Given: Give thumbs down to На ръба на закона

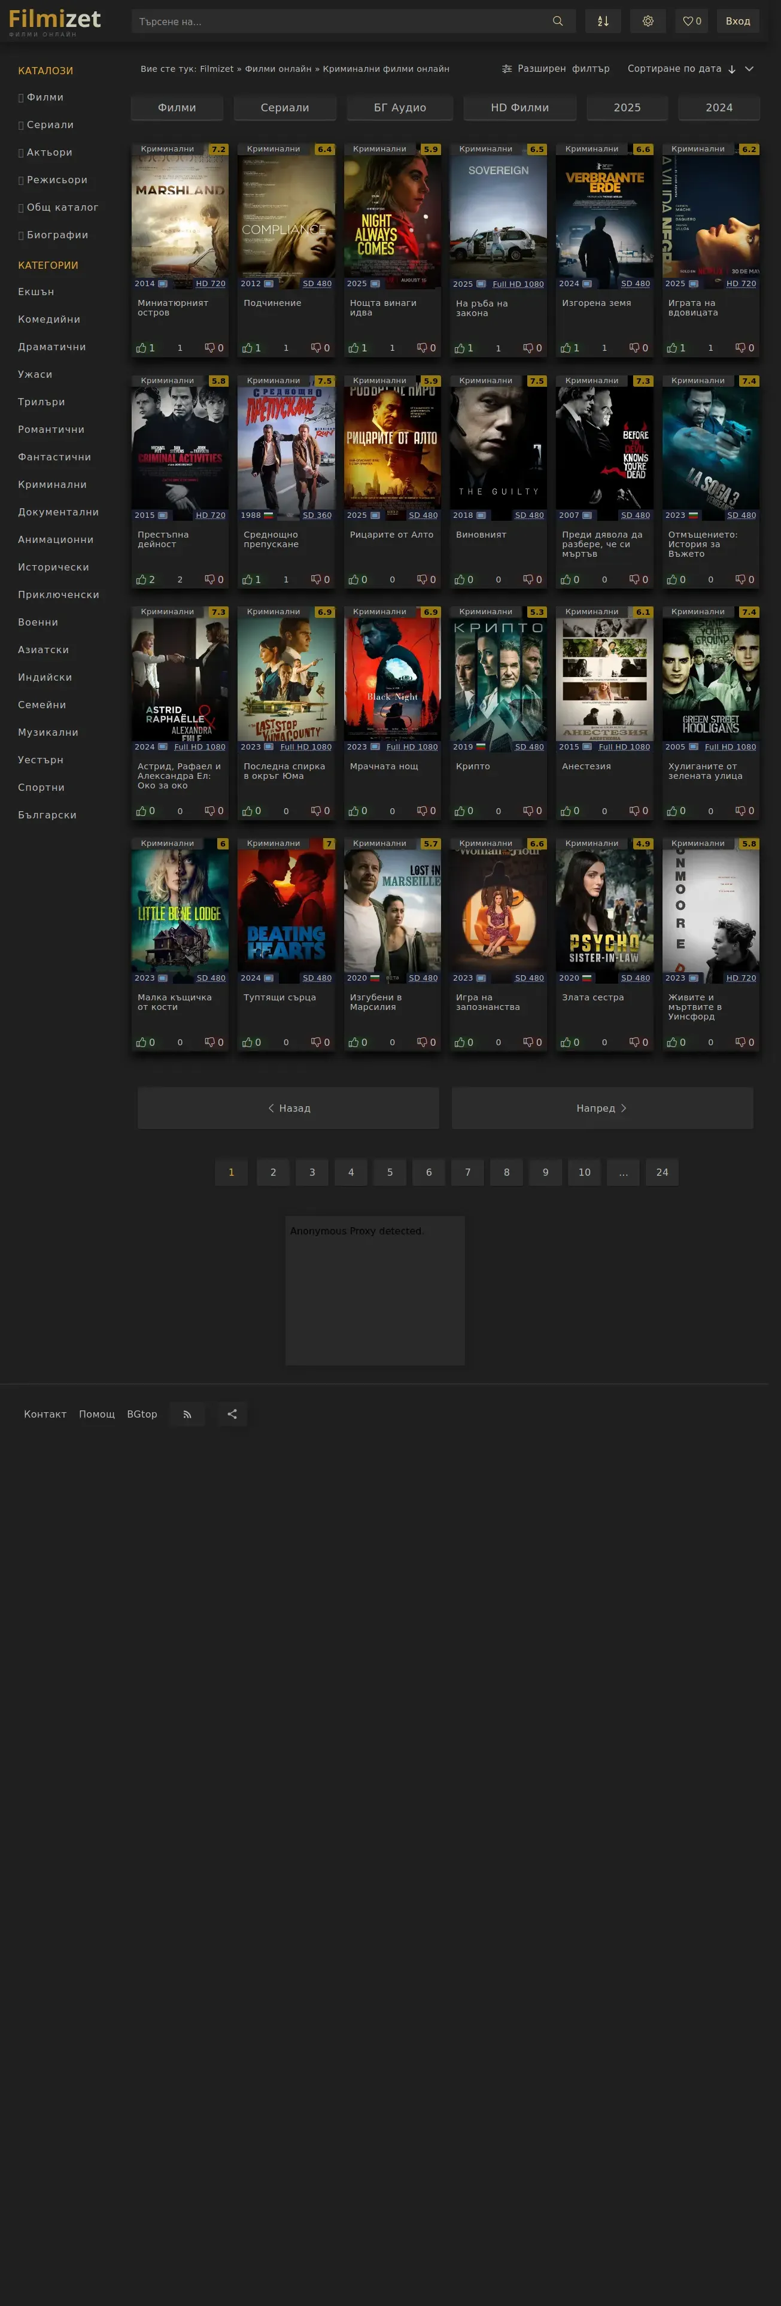Looking at the screenshot, I should tap(528, 348).
